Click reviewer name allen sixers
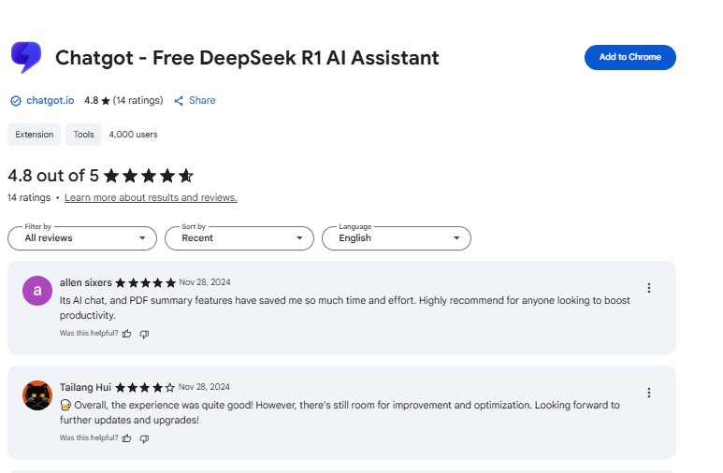The height and width of the screenshot is (473, 723). 86,282
